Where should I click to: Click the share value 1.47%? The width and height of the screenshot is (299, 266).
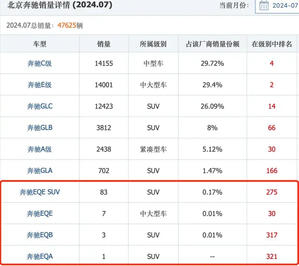212,171
